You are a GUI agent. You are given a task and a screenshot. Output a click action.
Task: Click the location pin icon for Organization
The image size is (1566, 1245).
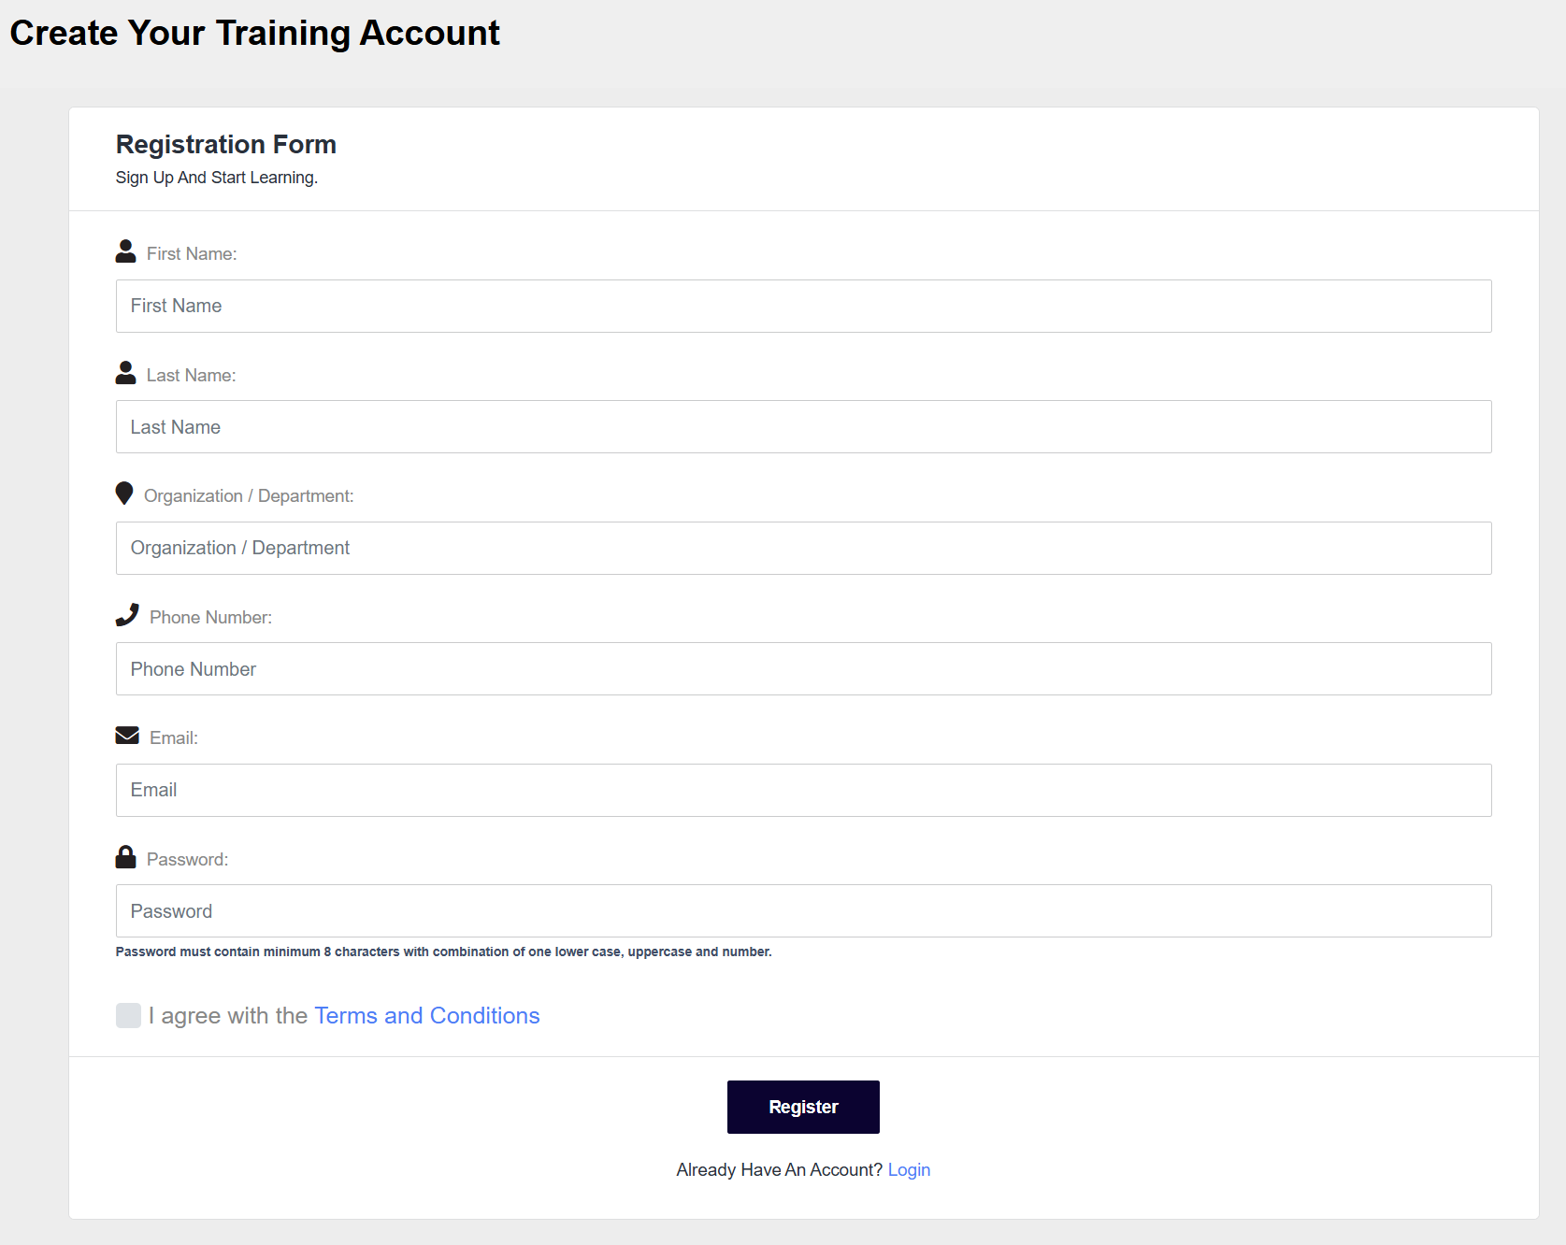coord(124,494)
